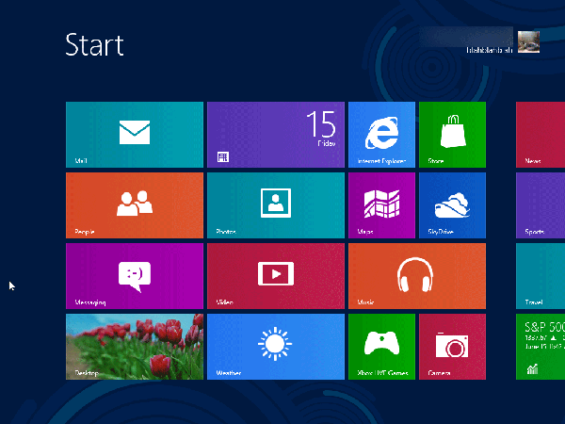The width and height of the screenshot is (565, 424).
Task: Open the SkyDrive tile
Action: coord(452,205)
